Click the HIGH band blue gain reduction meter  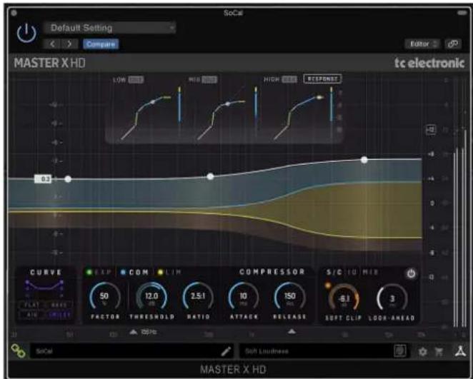(x=332, y=105)
